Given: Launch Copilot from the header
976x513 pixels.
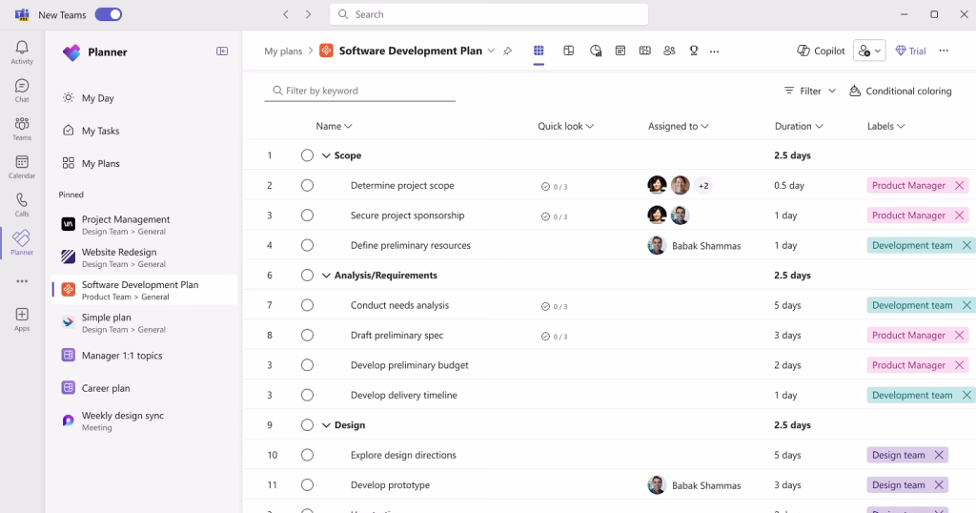Looking at the screenshot, I should point(821,51).
